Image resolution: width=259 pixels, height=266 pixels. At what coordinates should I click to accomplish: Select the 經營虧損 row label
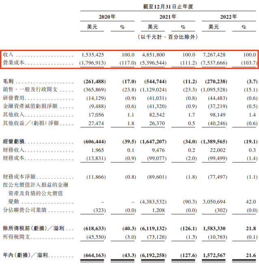pos(14,141)
